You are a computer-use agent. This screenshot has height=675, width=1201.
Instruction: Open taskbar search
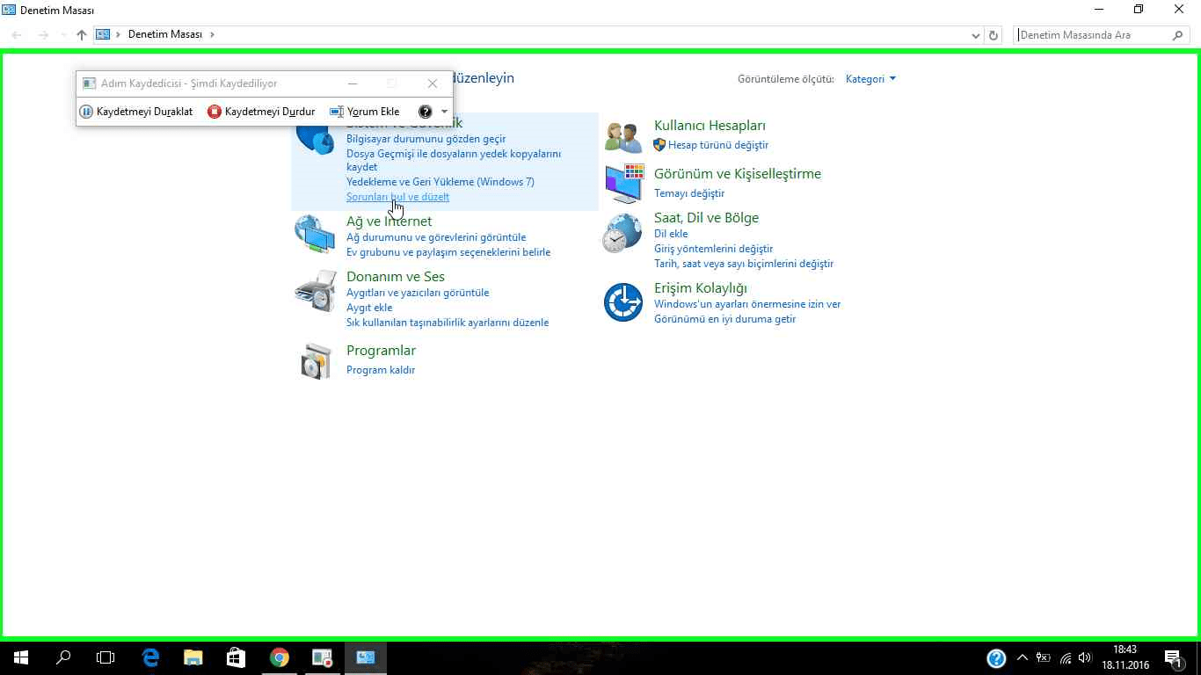[63, 657]
